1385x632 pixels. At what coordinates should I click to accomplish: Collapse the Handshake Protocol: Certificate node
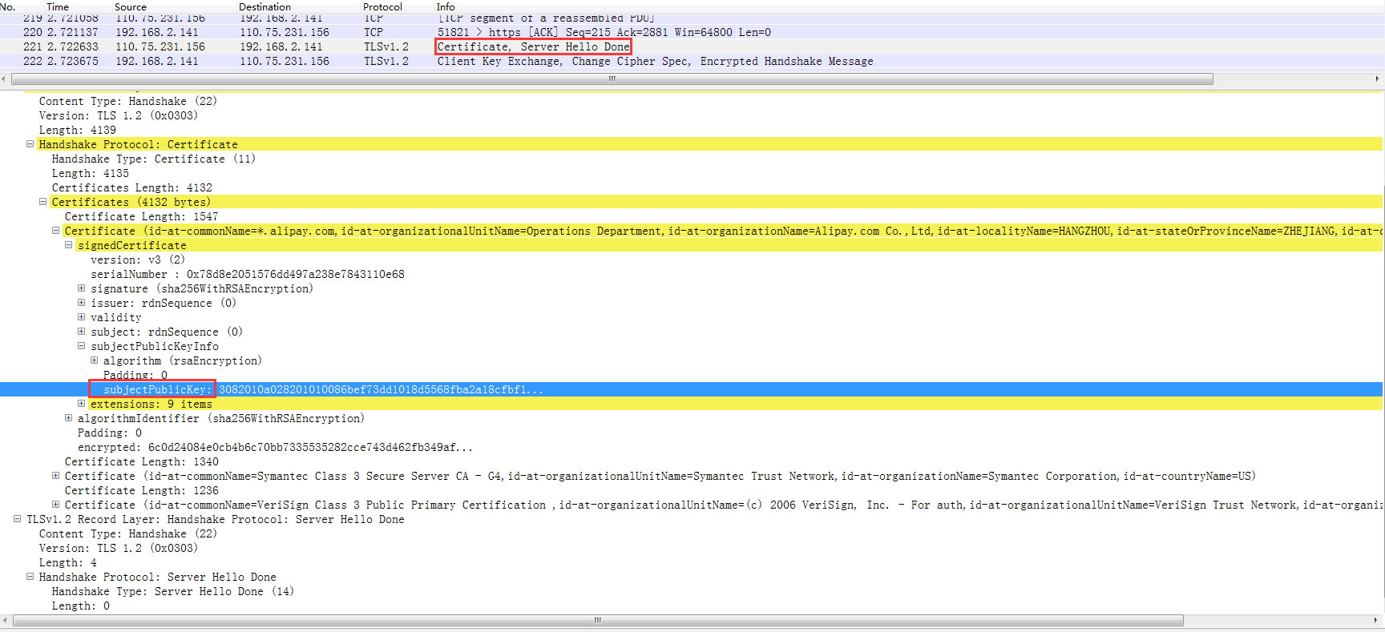point(30,144)
